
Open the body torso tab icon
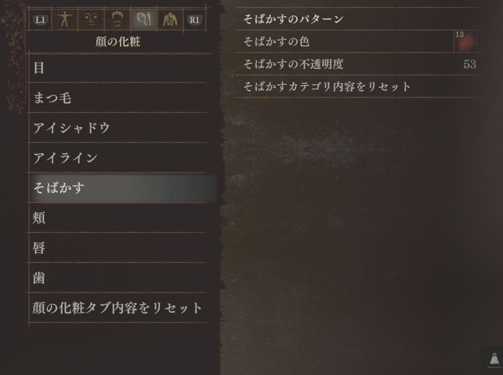point(170,19)
